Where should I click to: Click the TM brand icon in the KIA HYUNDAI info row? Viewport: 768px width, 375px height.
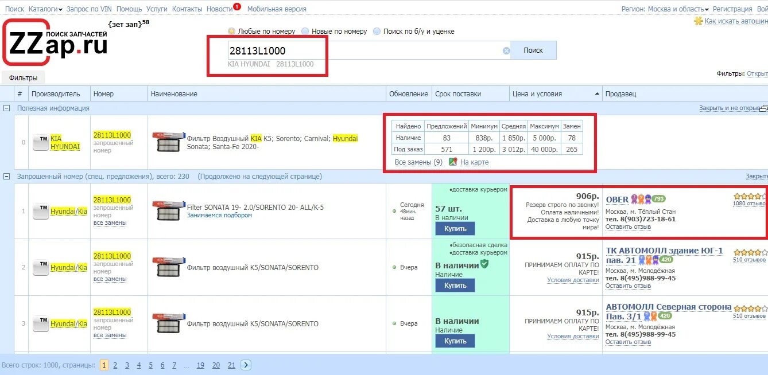point(40,142)
